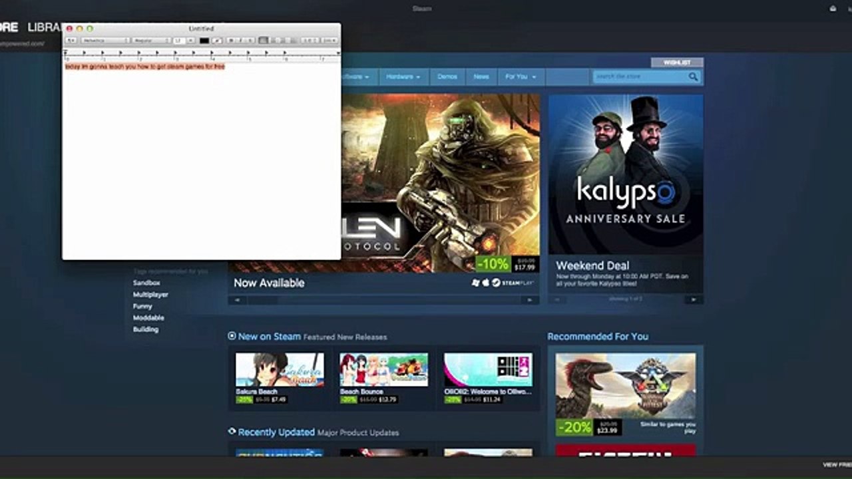The image size is (852, 479).
Task: Show next Weekend Deal with right arrow
Action: (x=694, y=300)
